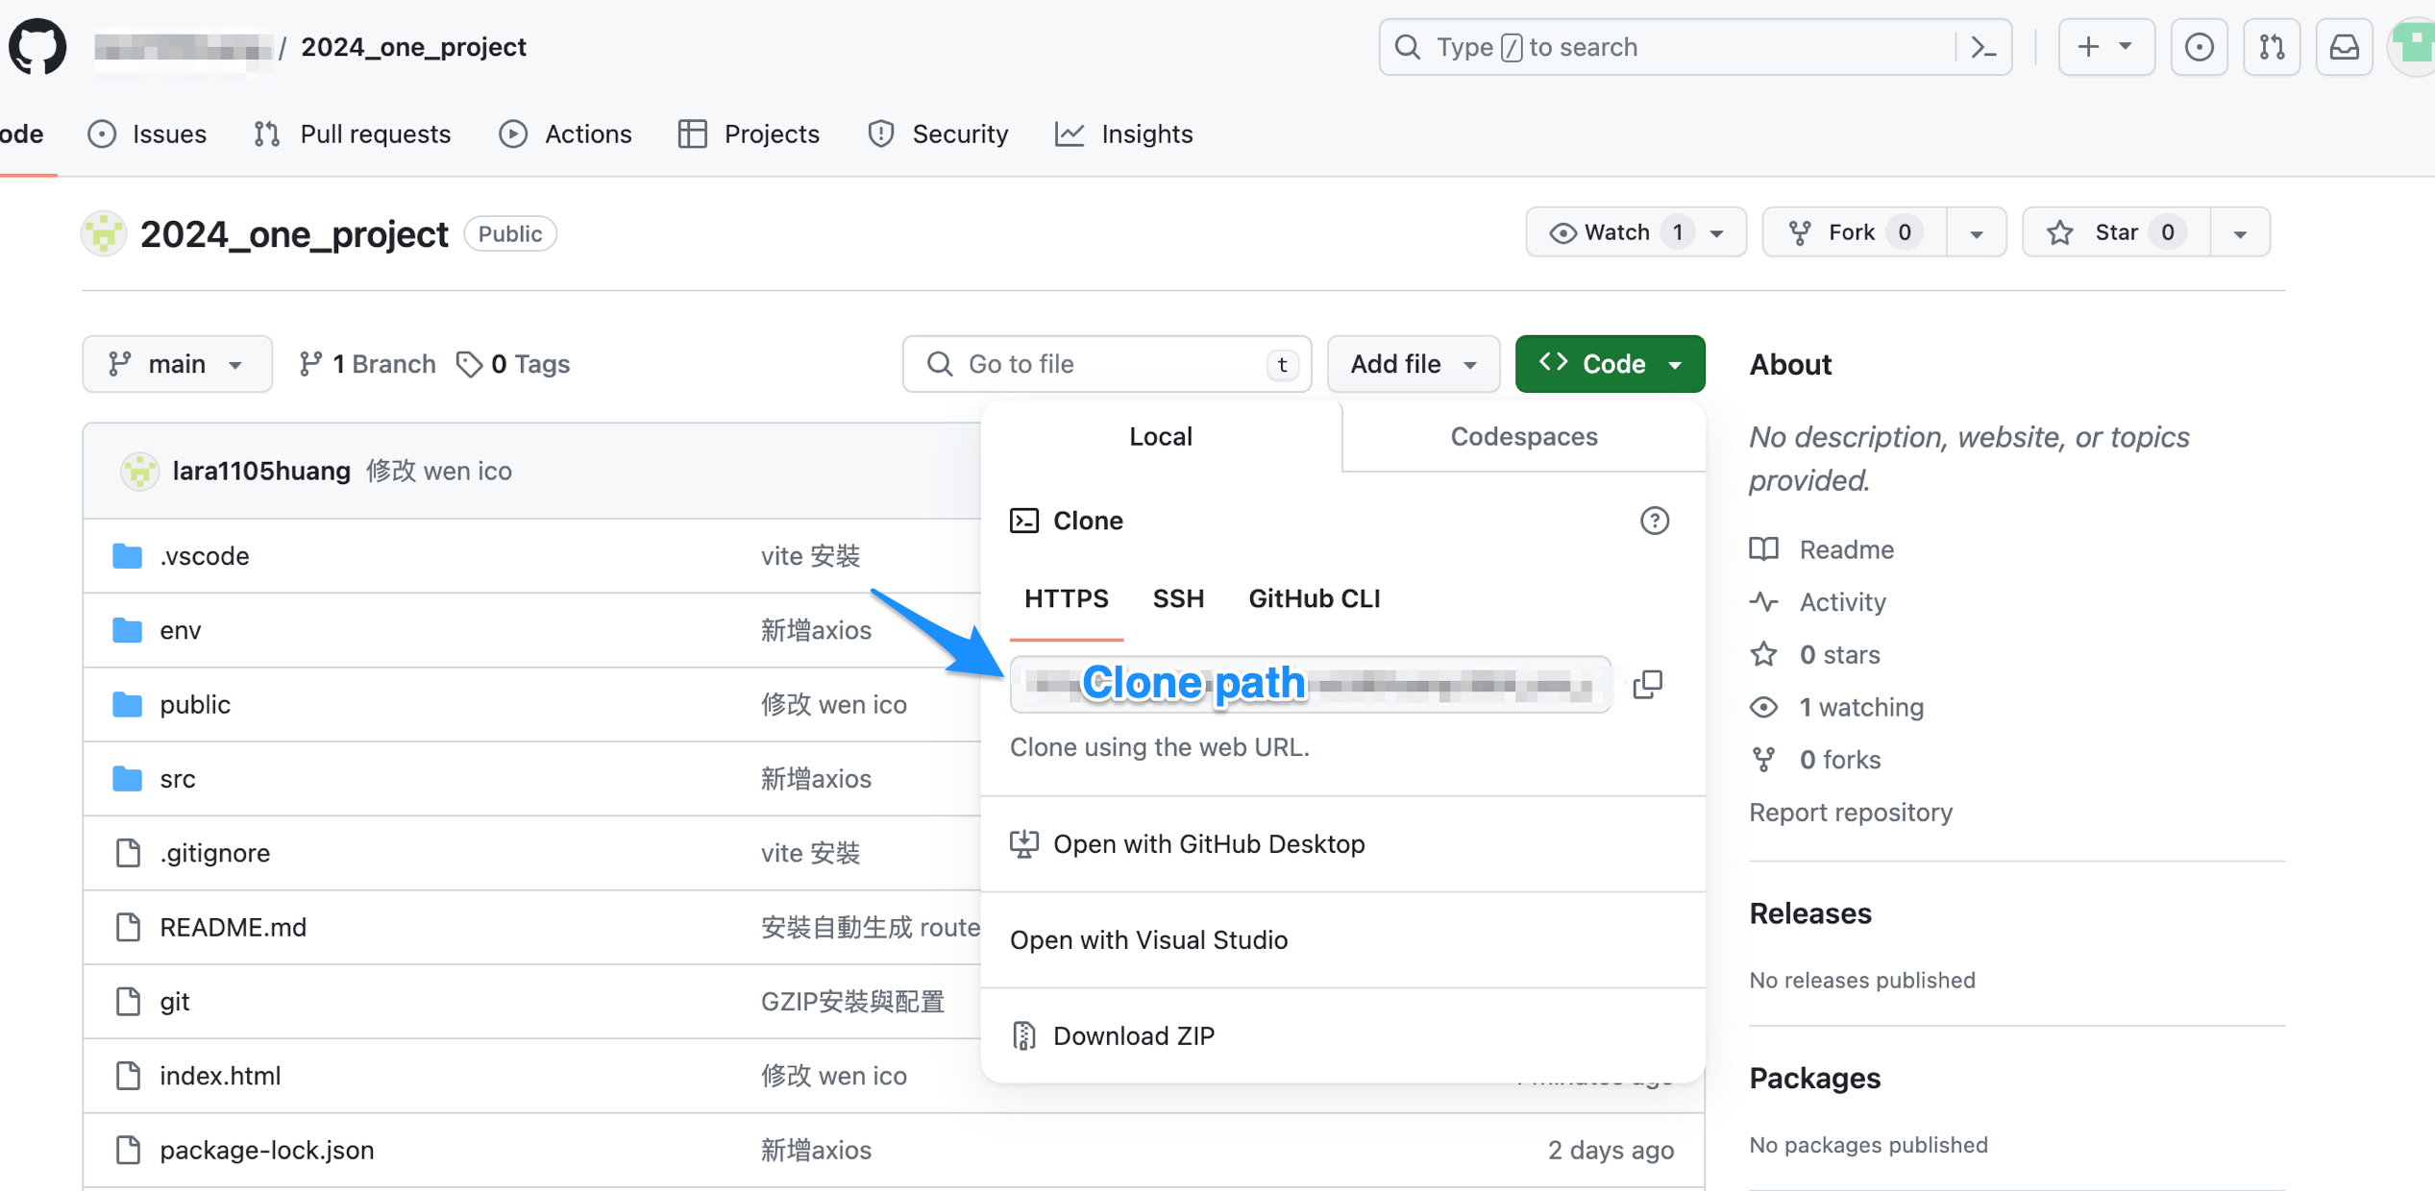Screen dimensions: 2435x1191
Task: Click the GitHub Octocat logo
Action: click(37, 46)
